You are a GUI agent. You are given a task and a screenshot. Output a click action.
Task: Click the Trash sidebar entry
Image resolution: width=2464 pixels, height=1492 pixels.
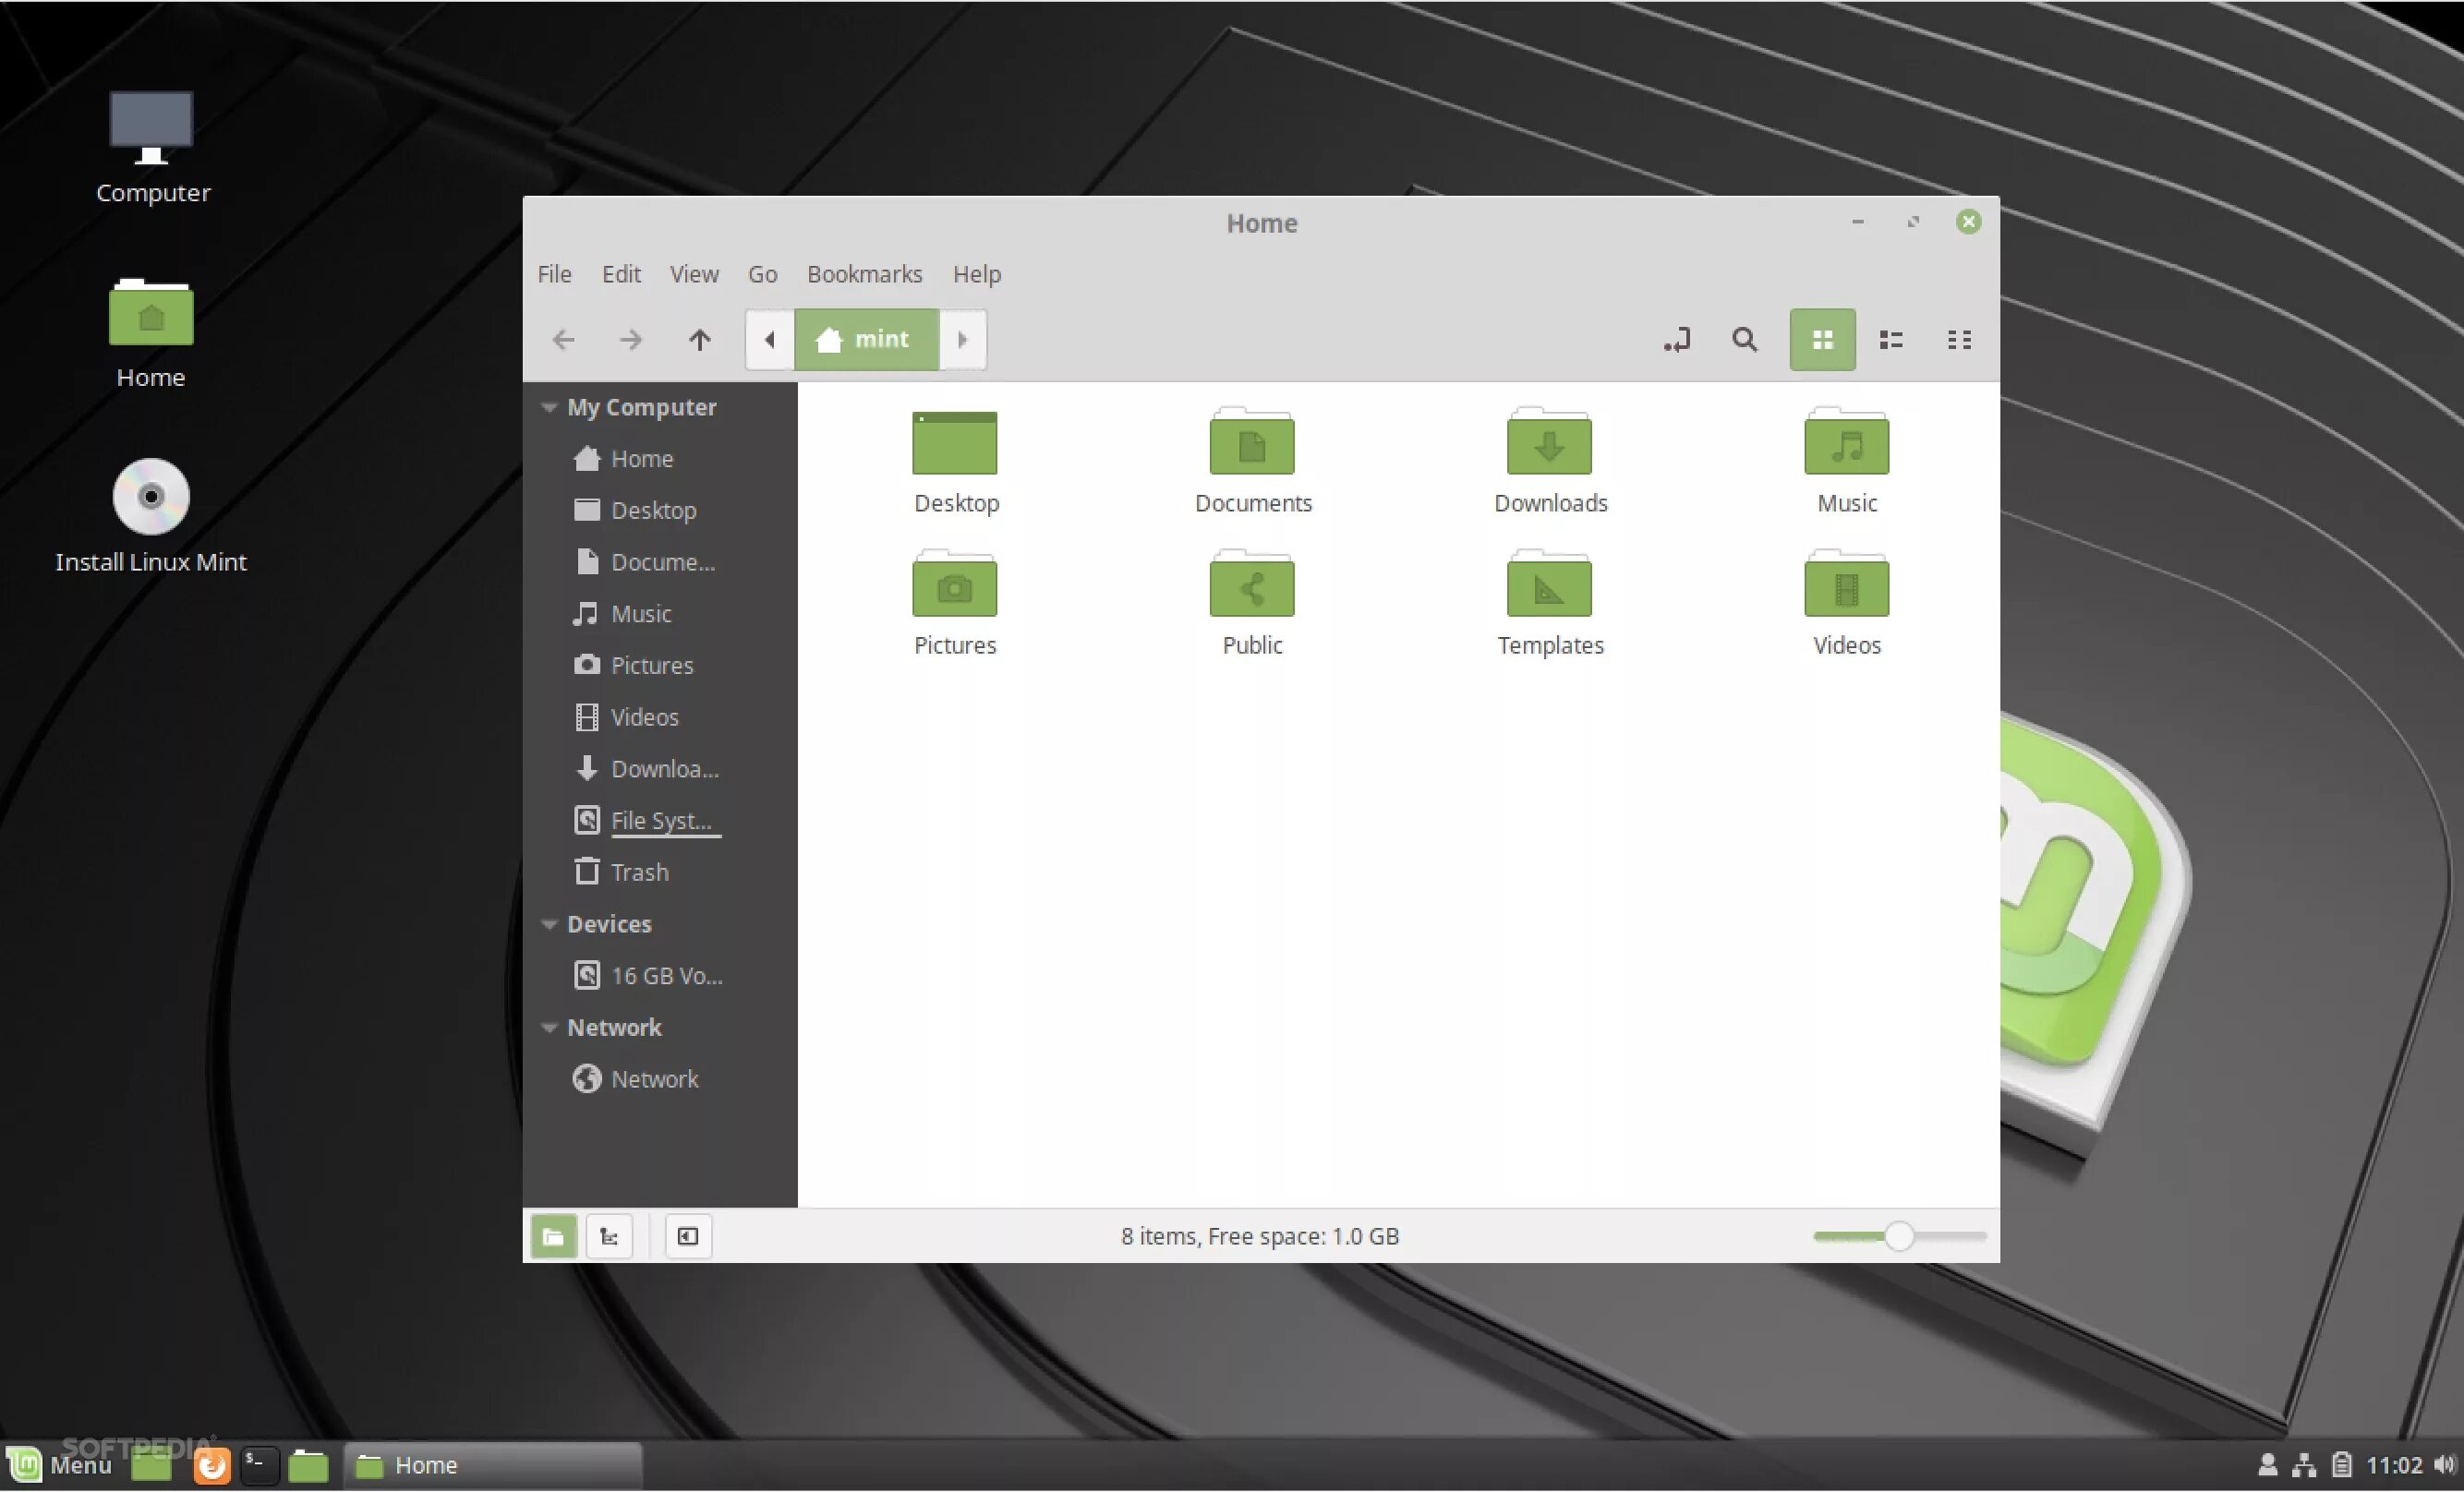638,872
